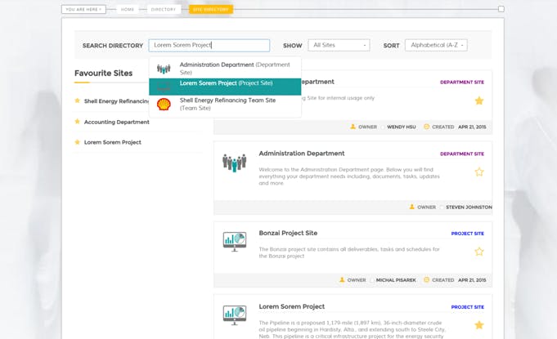The image size is (557, 339).
Task: Select Administration Department (Department Site) suggestion
Action: pos(225,69)
